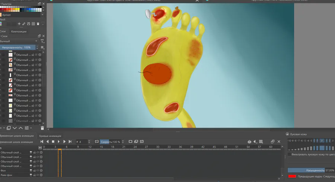Click the playback speed spinner arrows
The image size is (335, 182).
[123, 142]
